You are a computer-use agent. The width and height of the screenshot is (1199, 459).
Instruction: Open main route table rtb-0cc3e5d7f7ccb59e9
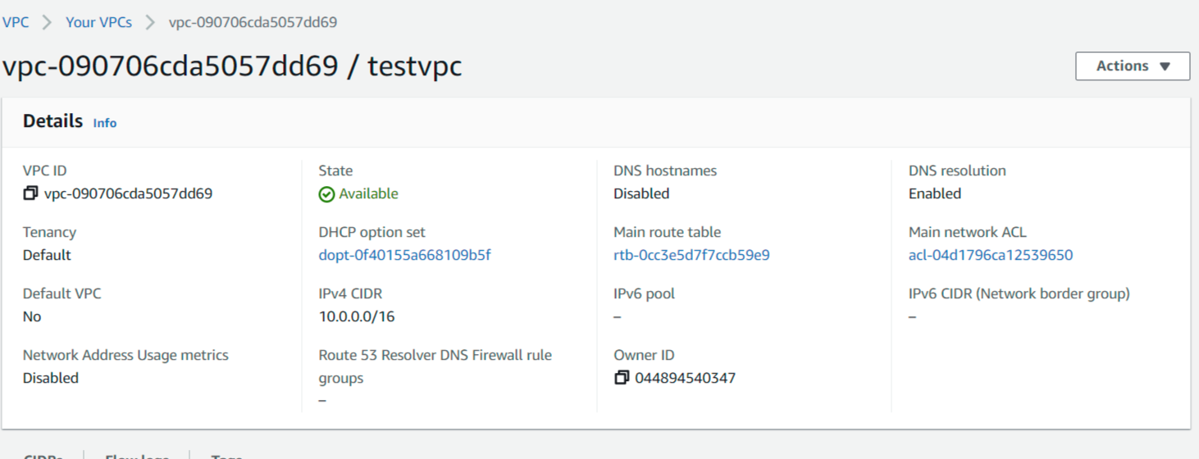point(691,255)
